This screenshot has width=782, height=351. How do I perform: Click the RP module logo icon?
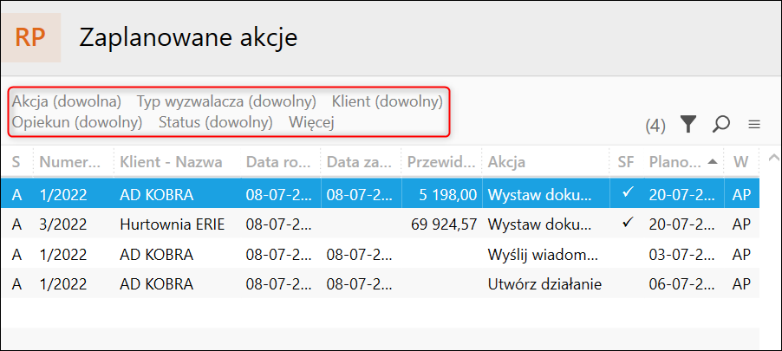[x=31, y=38]
